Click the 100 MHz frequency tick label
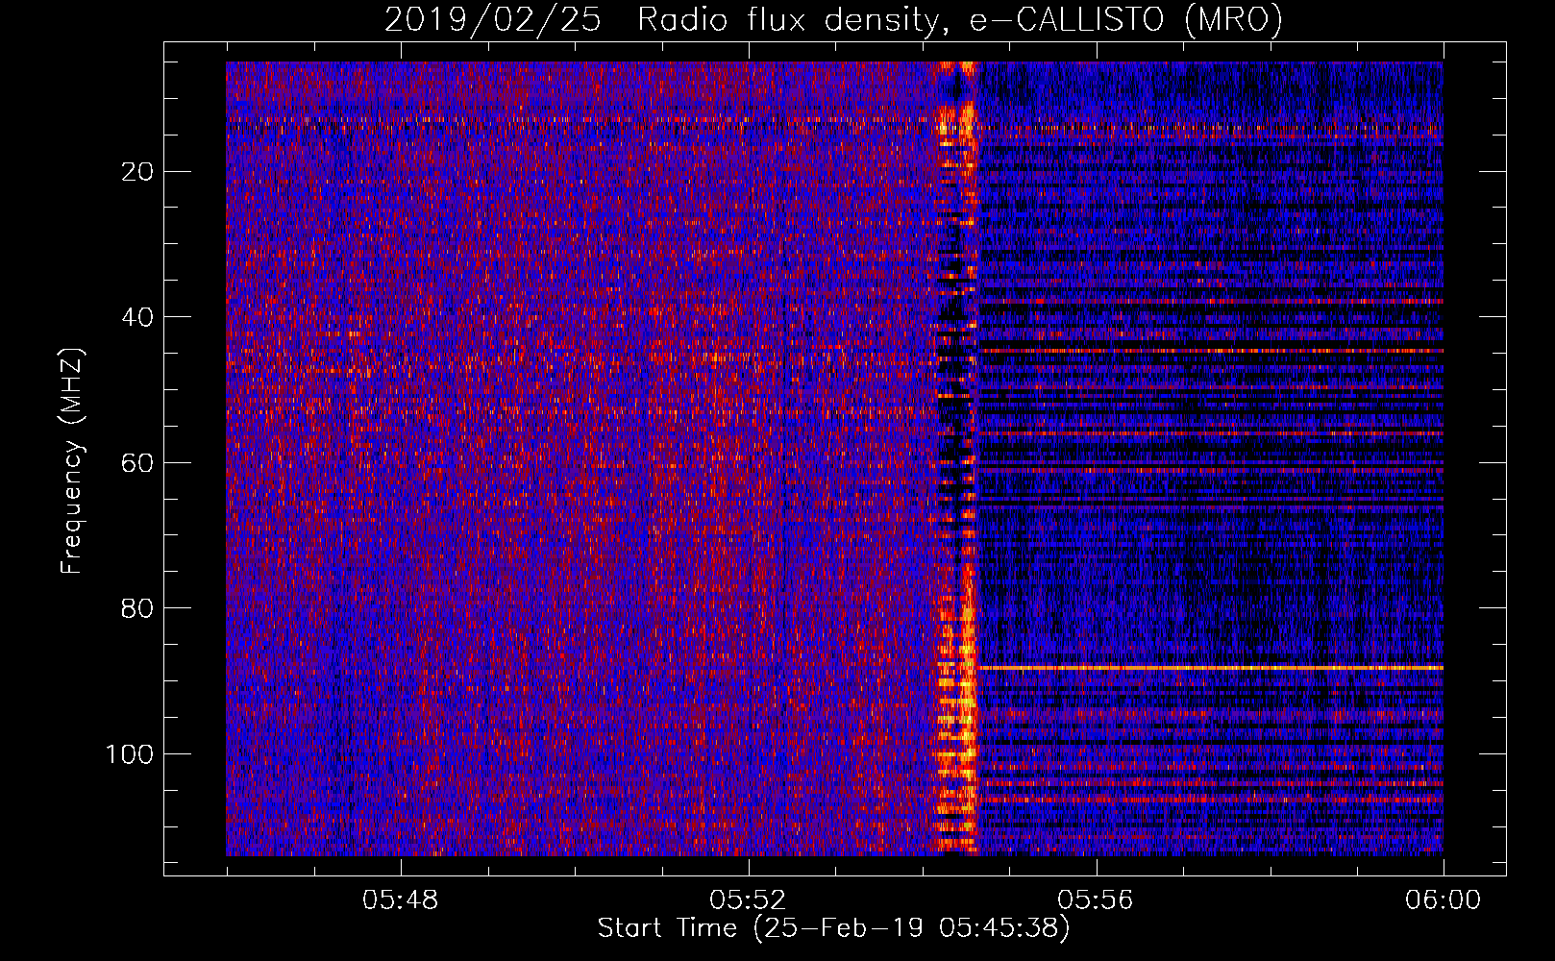This screenshot has width=1555, height=961. [x=130, y=754]
